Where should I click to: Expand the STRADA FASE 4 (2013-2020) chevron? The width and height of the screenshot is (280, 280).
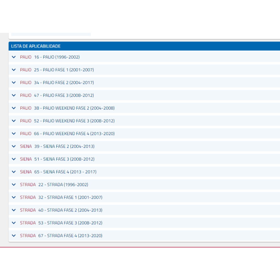[x=14, y=236]
